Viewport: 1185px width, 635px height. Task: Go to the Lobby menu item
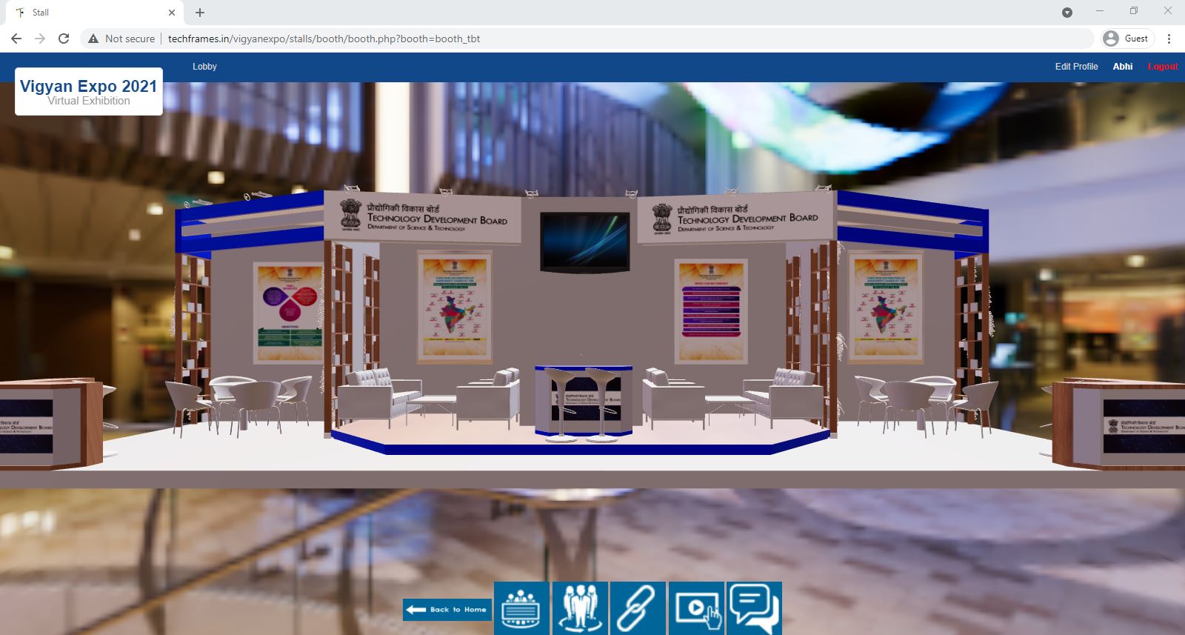point(204,67)
